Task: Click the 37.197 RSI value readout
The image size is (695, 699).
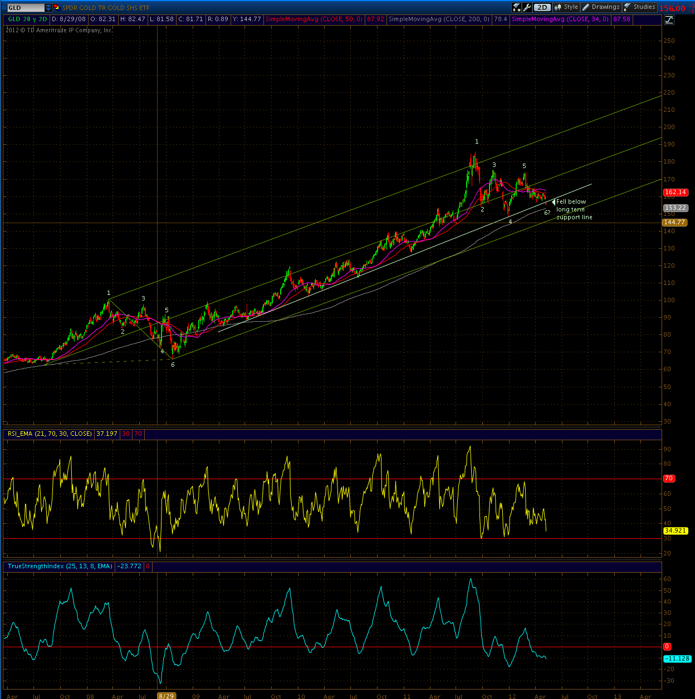Action: [106, 434]
